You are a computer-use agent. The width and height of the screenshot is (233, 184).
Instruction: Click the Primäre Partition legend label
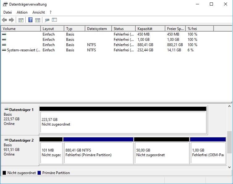[x=56, y=173]
